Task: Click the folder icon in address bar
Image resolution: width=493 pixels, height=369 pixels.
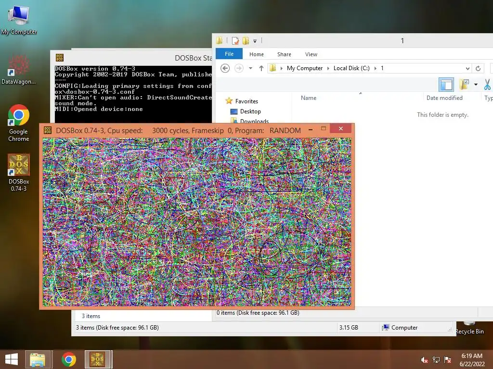Action: pyautogui.click(x=273, y=68)
